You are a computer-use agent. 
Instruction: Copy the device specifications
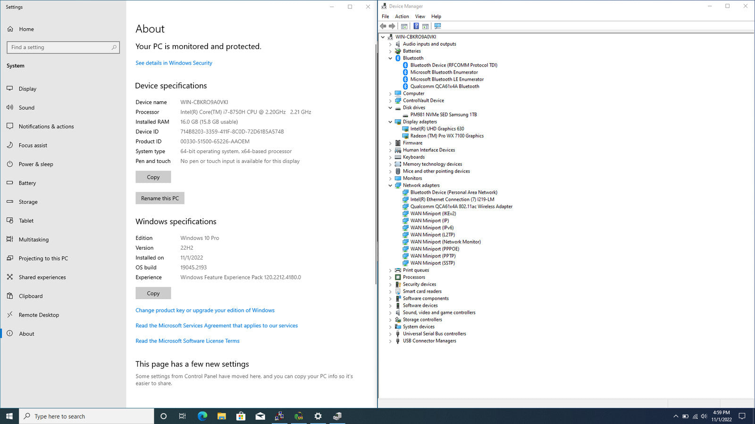click(153, 177)
